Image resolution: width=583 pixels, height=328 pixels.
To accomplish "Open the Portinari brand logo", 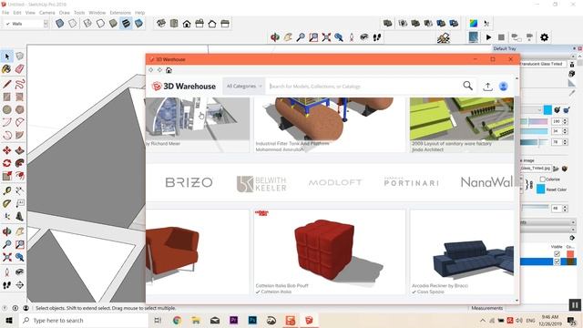I will (x=411, y=182).
